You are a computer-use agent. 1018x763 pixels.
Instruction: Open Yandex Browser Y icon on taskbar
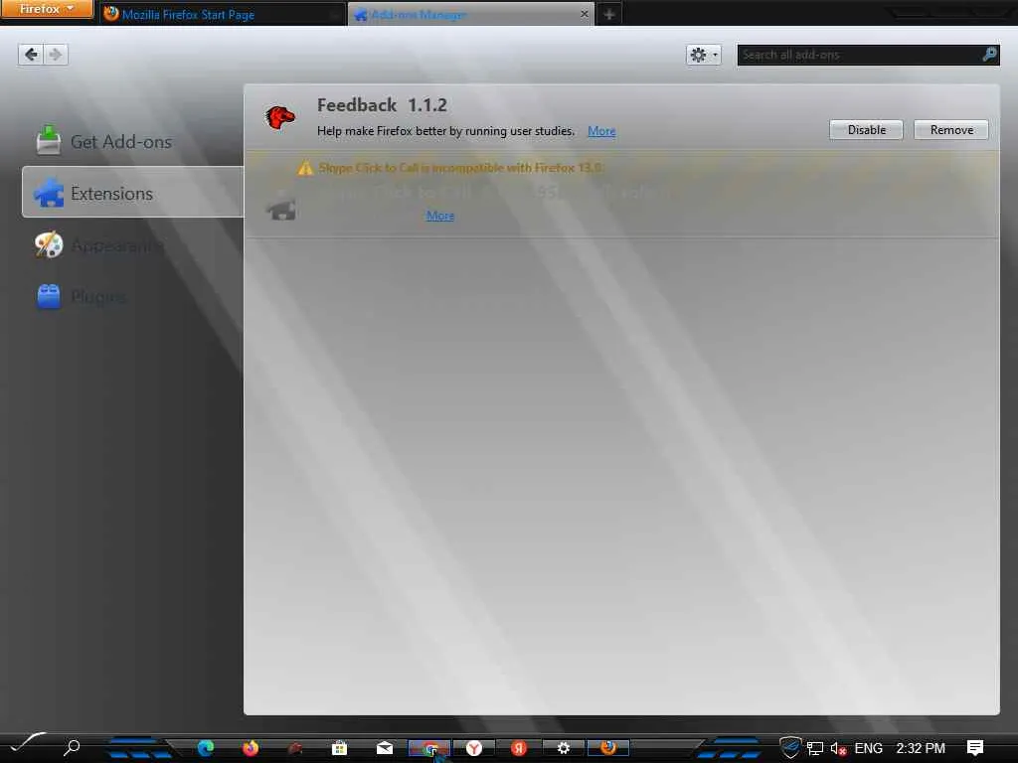474,748
